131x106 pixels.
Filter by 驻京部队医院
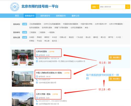(47, 28)
